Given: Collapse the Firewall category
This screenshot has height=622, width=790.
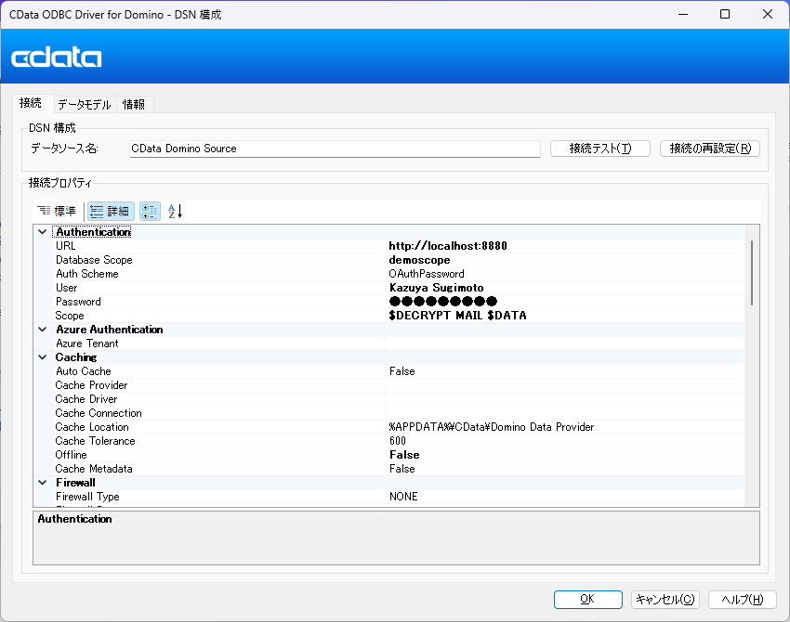Looking at the screenshot, I should coord(43,483).
